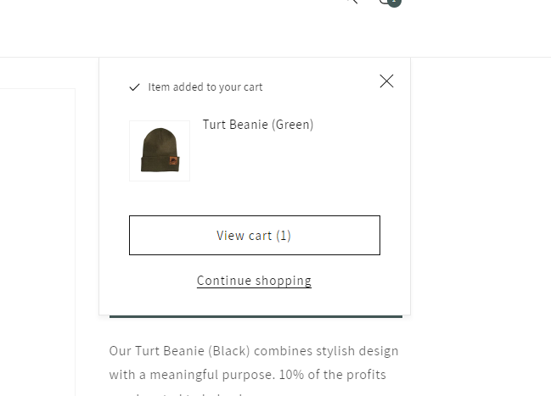This screenshot has width=551, height=396.
Task: Click the leather patch on beanie image
Action: (173, 161)
